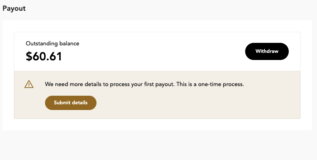The image size is (317, 160).
Task: Click the warning triangle icon
Action: [29, 84]
